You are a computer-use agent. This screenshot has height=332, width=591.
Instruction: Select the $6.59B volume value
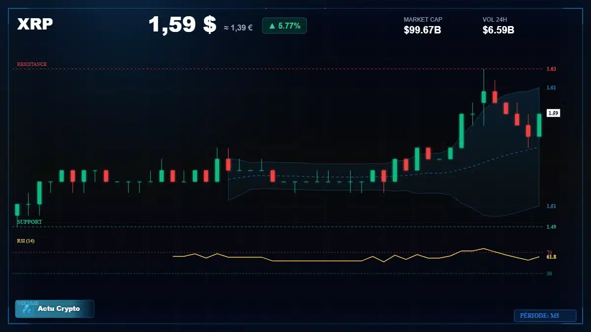(498, 30)
